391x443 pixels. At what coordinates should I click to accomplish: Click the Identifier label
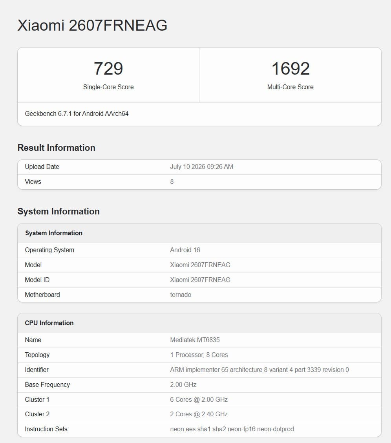[37, 370]
